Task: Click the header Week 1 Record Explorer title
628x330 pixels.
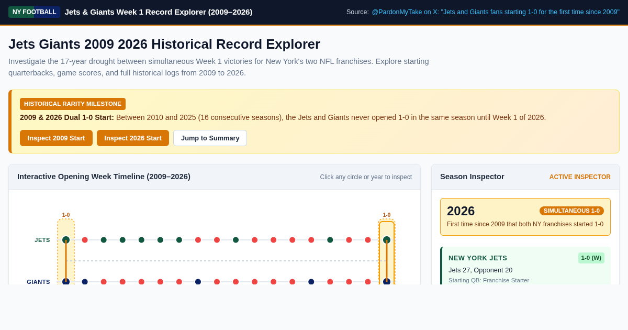Action: pyautogui.click(x=159, y=12)
